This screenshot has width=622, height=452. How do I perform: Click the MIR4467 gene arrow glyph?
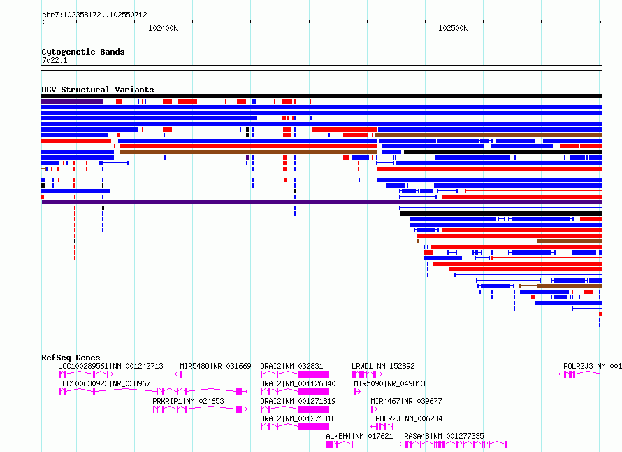click(x=374, y=409)
